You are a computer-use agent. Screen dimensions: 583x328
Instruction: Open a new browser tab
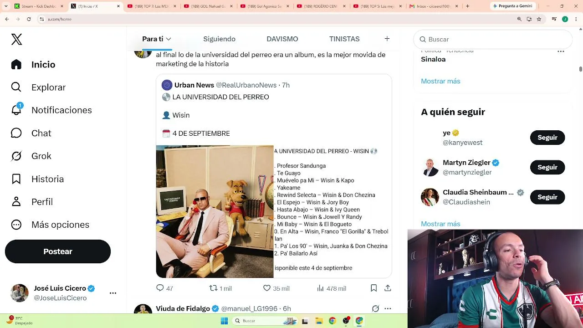pos(467,6)
